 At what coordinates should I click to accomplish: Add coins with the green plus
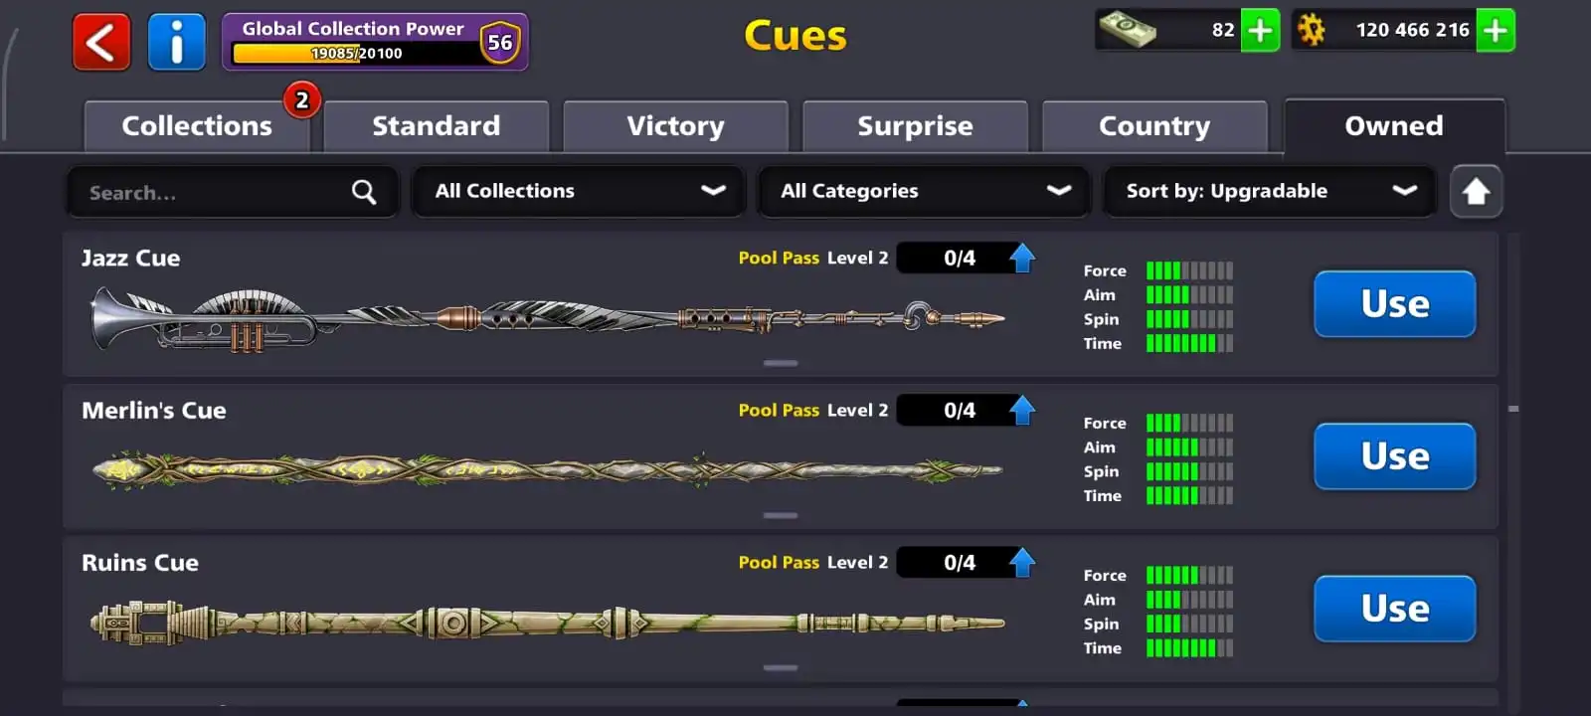click(x=1496, y=30)
